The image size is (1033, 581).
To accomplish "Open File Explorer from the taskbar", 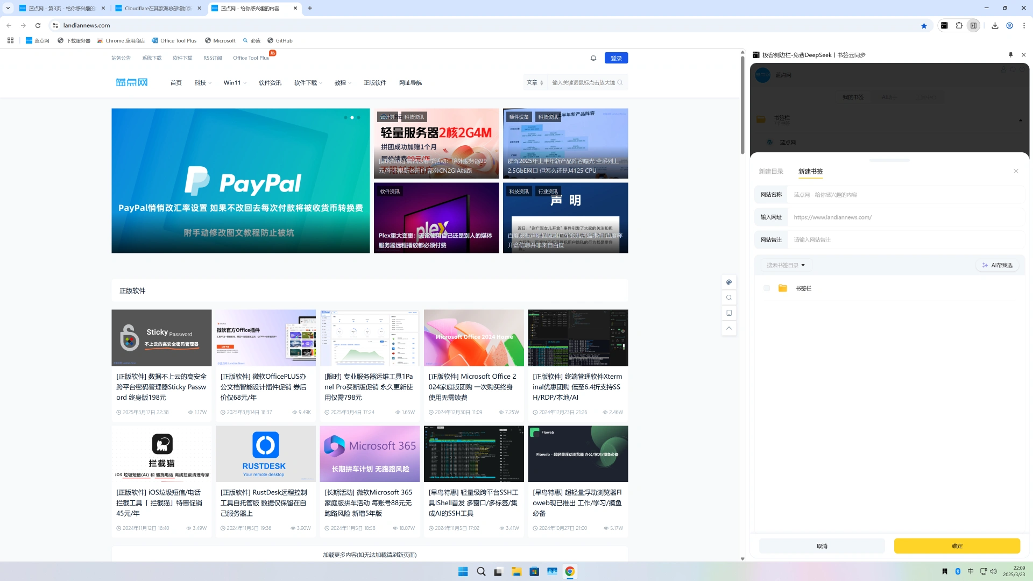I will click(x=516, y=572).
